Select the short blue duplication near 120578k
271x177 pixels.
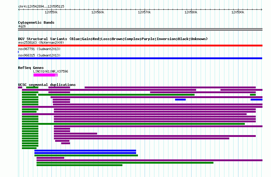click(x=180, y=100)
